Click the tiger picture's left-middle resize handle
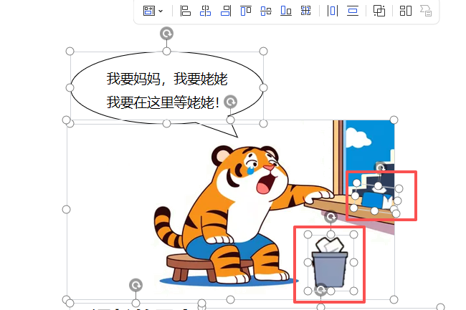The image size is (466, 310). tap(66, 210)
